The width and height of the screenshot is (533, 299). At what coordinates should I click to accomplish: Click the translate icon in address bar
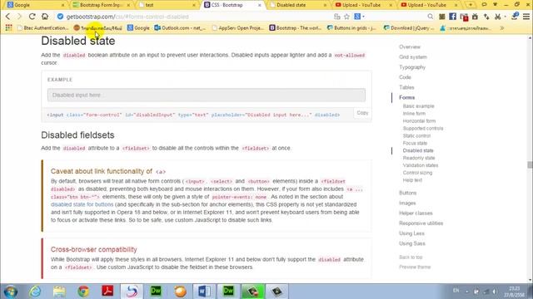pos(336,17)
